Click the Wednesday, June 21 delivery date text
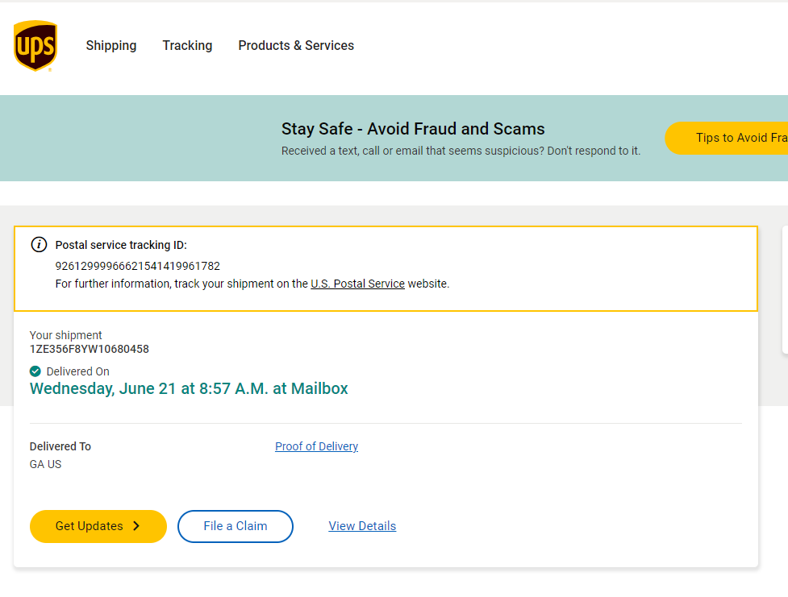Viewport: 788px width, 597px height. (x=189, y=388)
